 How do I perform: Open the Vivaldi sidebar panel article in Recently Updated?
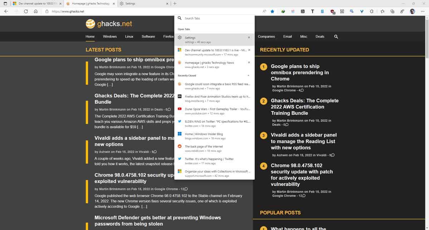coord(304,141)
